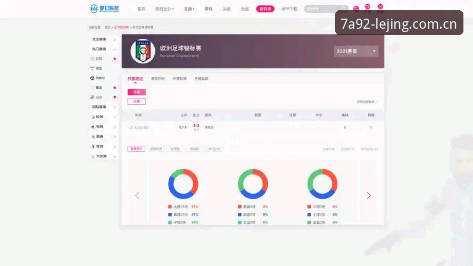The width and height of the screenshot is (473, 266).
Task: Toggle the favorite star on fourth hot league
Action: (114, 87)
